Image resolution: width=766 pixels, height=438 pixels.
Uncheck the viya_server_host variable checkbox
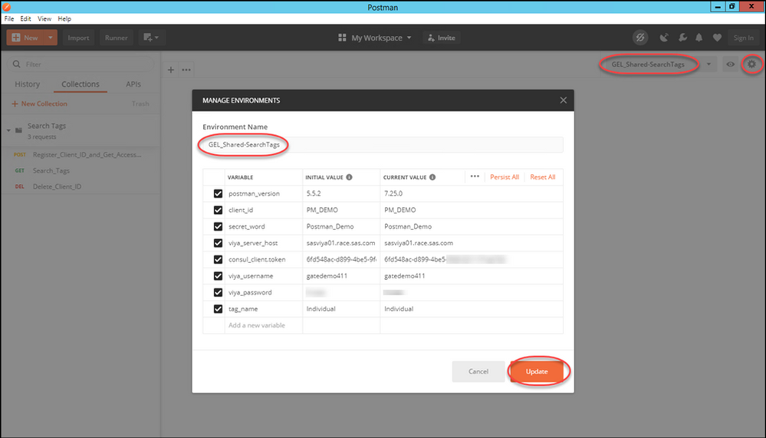point(218,243)
